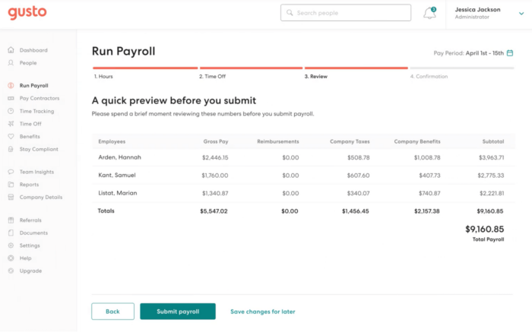
Task: Click the Upgrade icon in sidebar
Action: click(11, 271)
